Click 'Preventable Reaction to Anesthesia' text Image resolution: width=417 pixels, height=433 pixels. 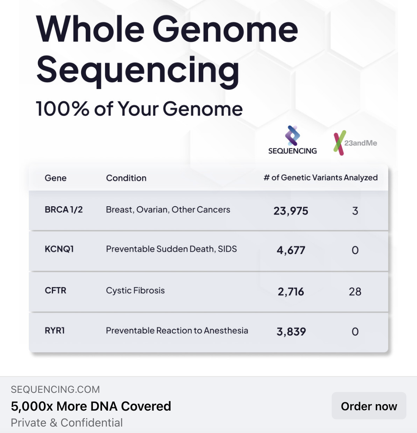[177, 331]
